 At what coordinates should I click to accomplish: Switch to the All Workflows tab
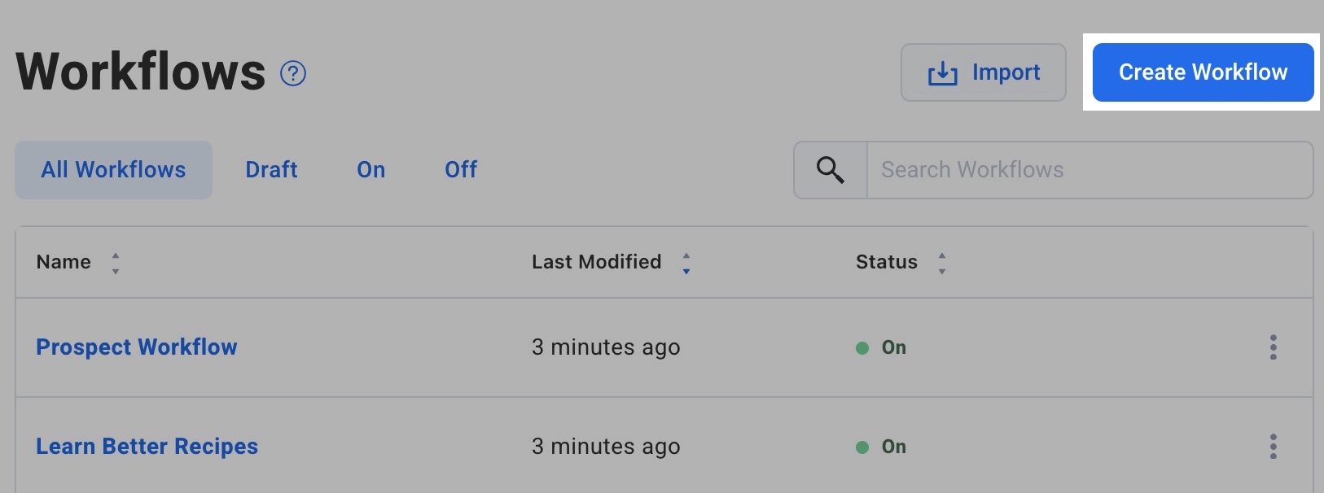pyautogui.click(x=112, y=169)
